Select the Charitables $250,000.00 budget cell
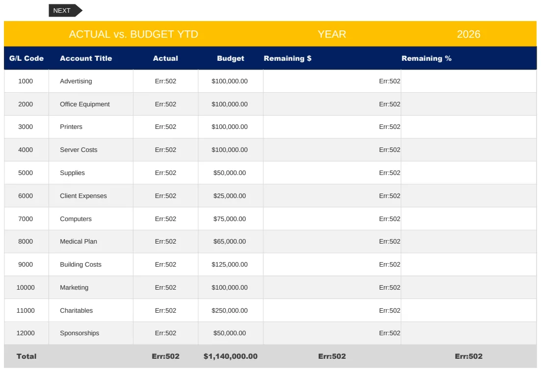This screenshot has width=541, height=372. (x=231, y=311)
